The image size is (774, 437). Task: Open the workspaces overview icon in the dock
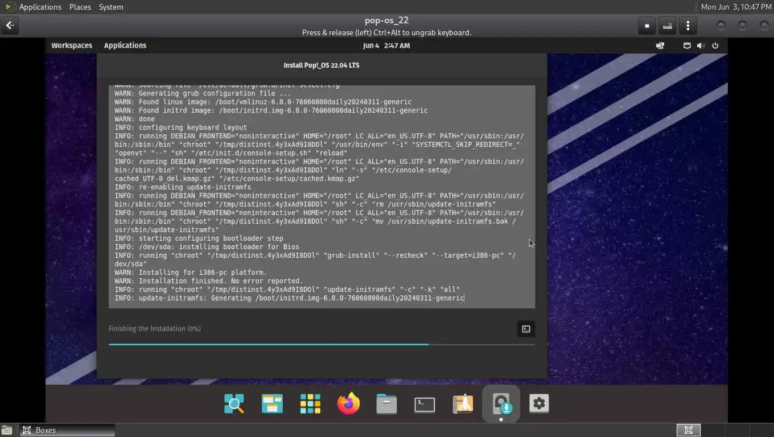point(272,403)
